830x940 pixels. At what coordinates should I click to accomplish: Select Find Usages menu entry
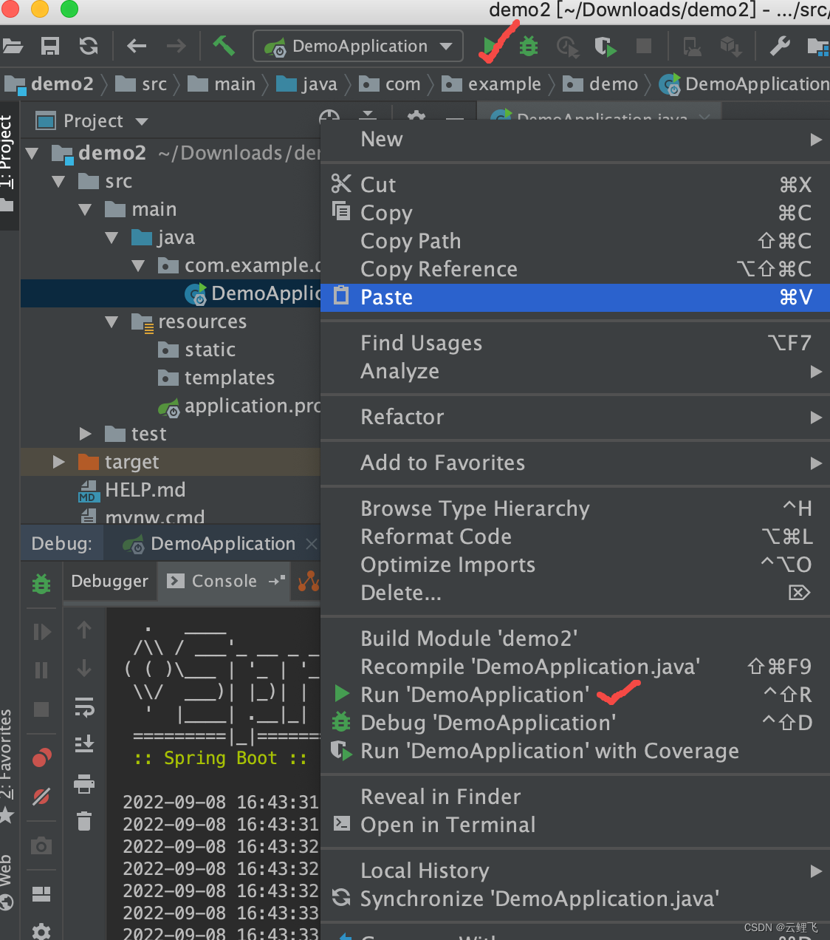point(575,343)
